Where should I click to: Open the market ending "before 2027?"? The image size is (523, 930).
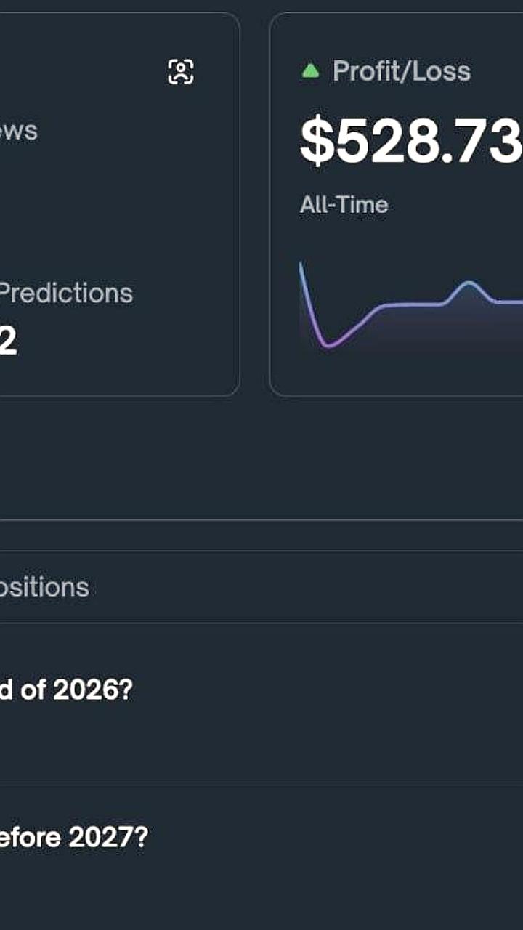[x=73, y=838]
